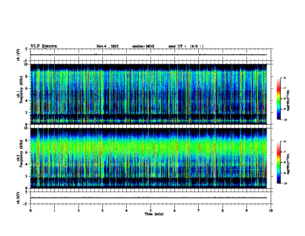This screenshot has width=305, height=236.
Task: Click the ch.3 voltage waveform trace
Action: [x=149, y=198]
